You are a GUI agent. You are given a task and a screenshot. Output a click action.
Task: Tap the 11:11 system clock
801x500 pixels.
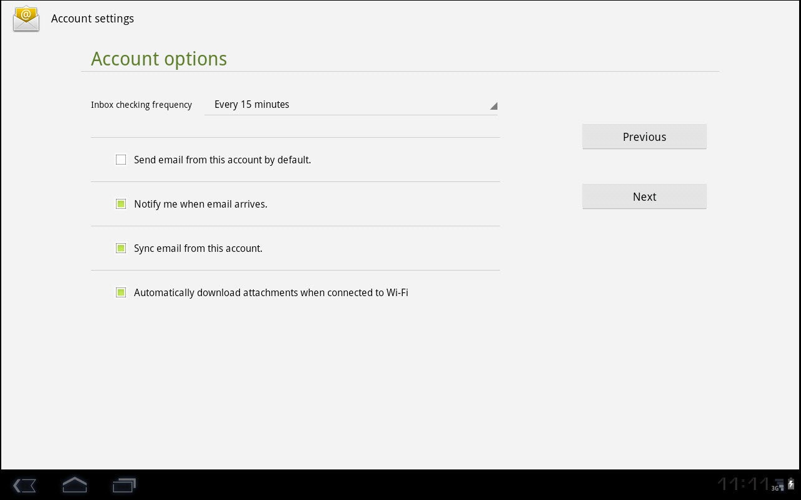(743, 484)
